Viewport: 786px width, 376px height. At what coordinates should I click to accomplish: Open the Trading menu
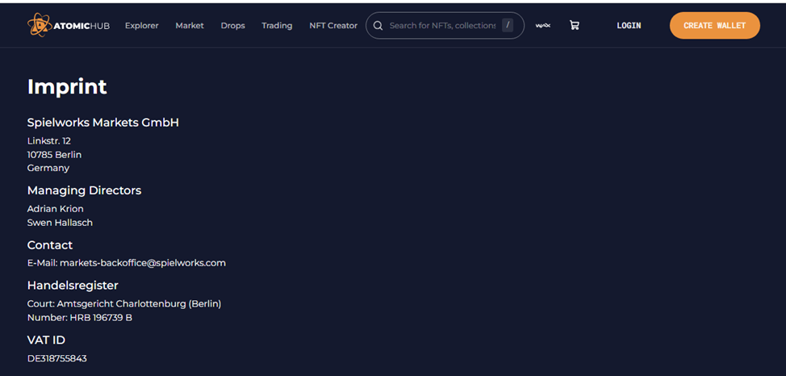[277, 26]
